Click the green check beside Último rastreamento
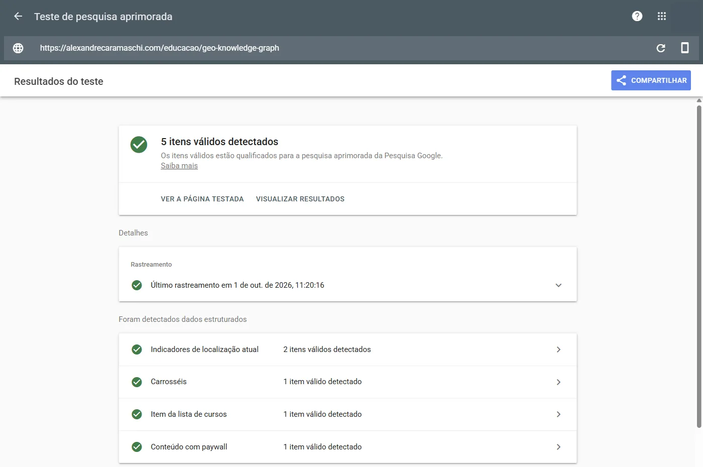The image size is (703, 467). [137, 285]
